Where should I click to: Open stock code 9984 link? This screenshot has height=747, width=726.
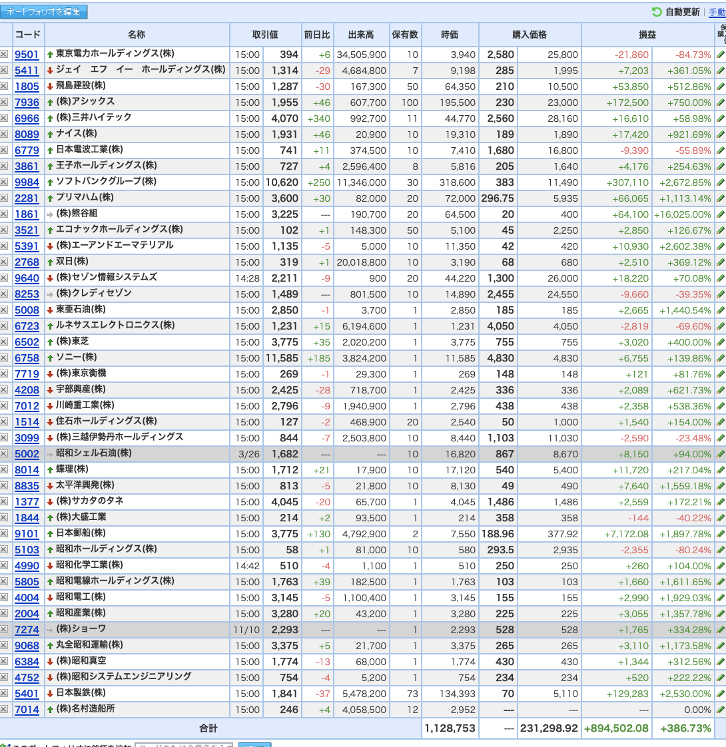(27, 182)
